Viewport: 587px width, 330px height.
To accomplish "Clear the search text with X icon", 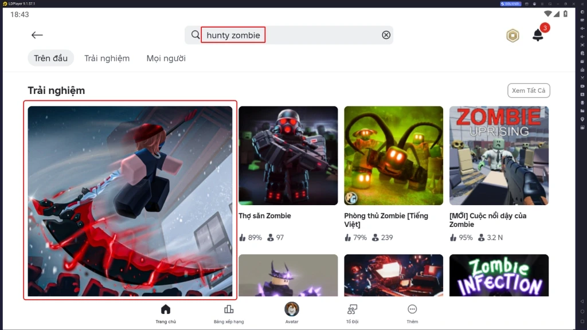I will point(386,36).
